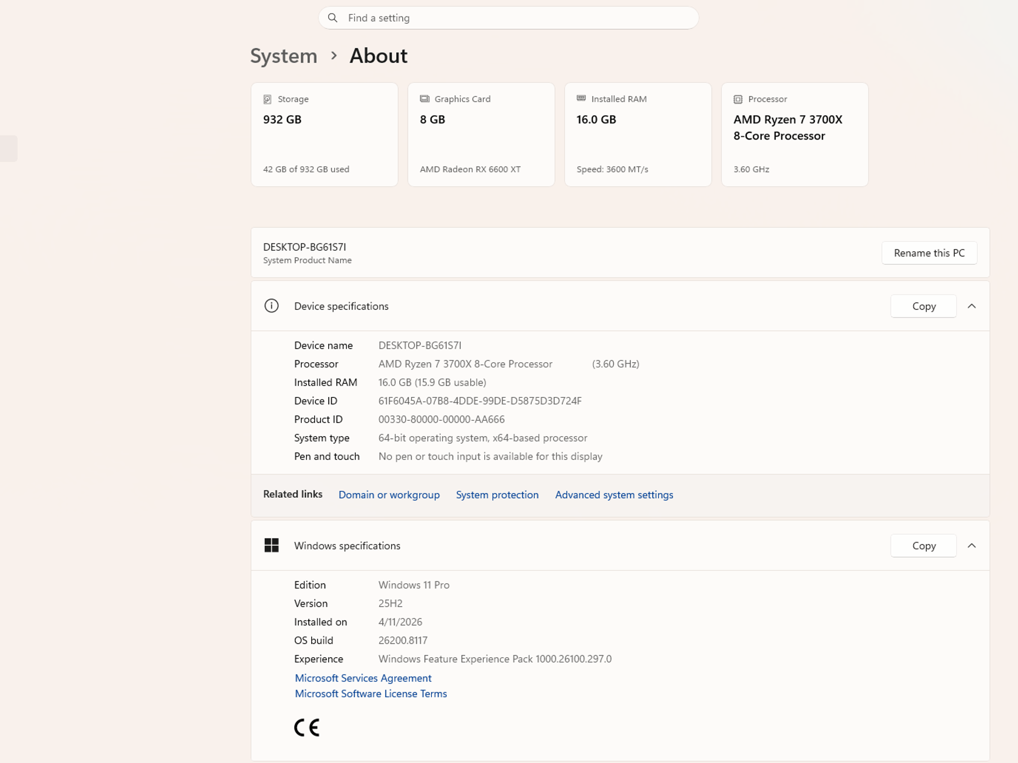This screenshot has height=763, width=1018.
Task: Open Microsoft Services Agreement link
Action: click(x=363, y=678)
